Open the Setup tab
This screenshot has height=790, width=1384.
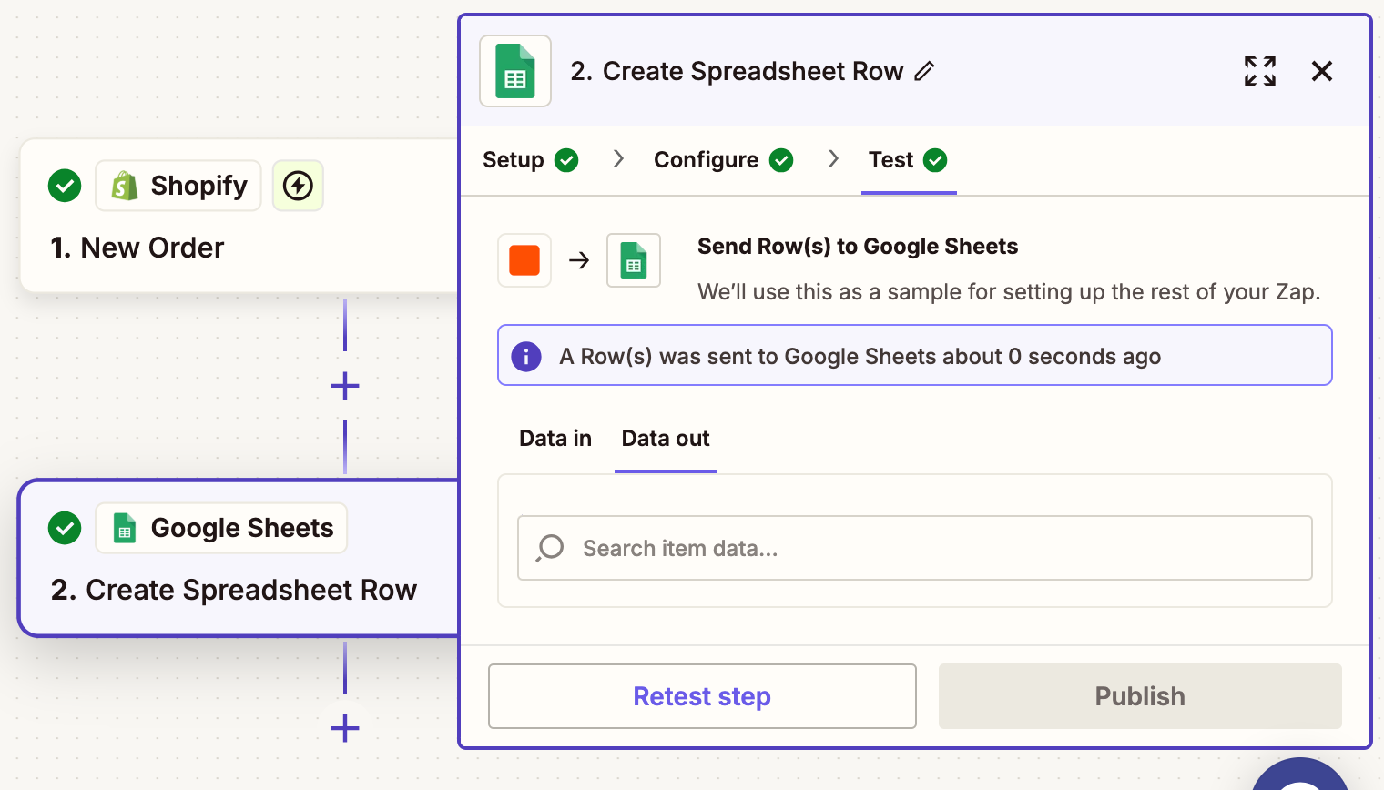coord(531,160)
